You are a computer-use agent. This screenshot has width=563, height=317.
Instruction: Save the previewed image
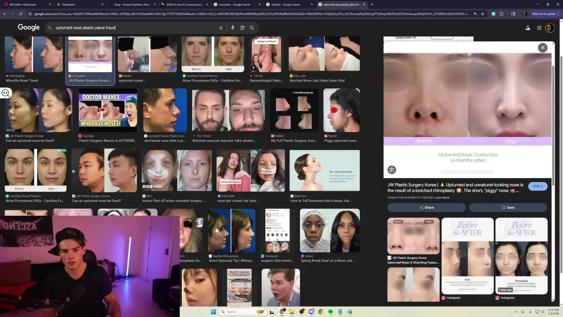(508, 207)
